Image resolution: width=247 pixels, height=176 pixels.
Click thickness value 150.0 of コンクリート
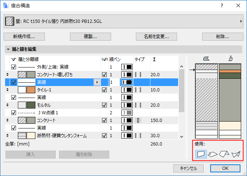click(156, 120)
